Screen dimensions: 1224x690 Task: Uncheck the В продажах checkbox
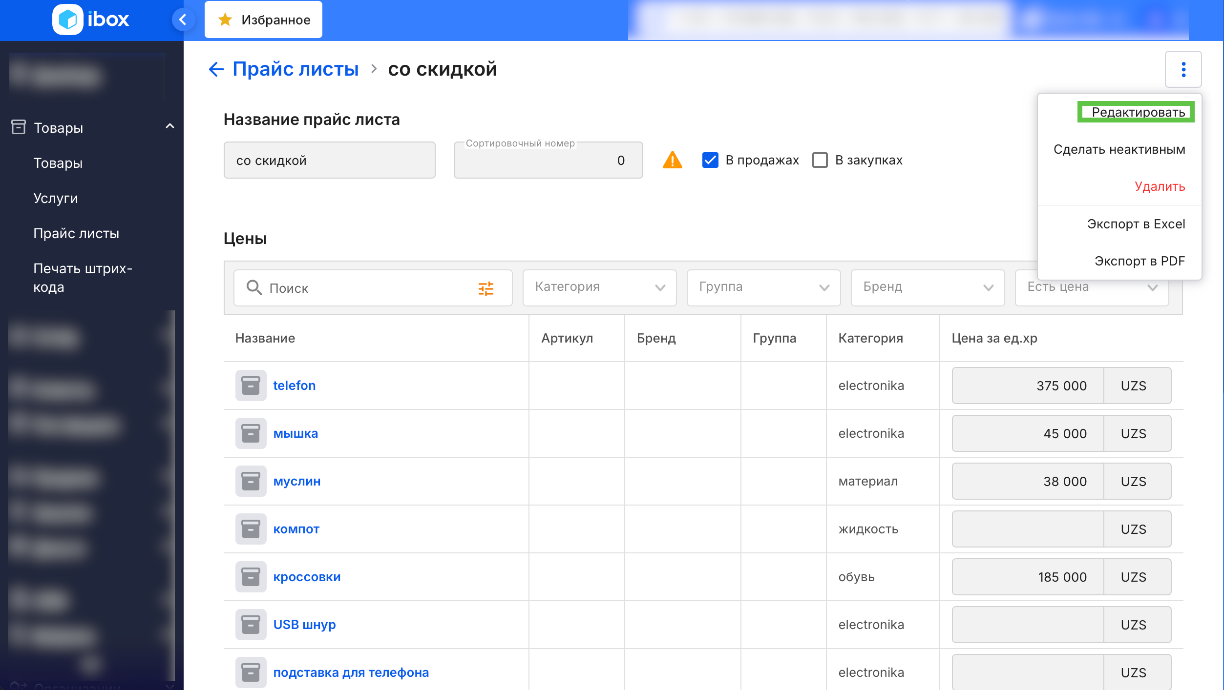pyautogui.click(x=710, y=160)
